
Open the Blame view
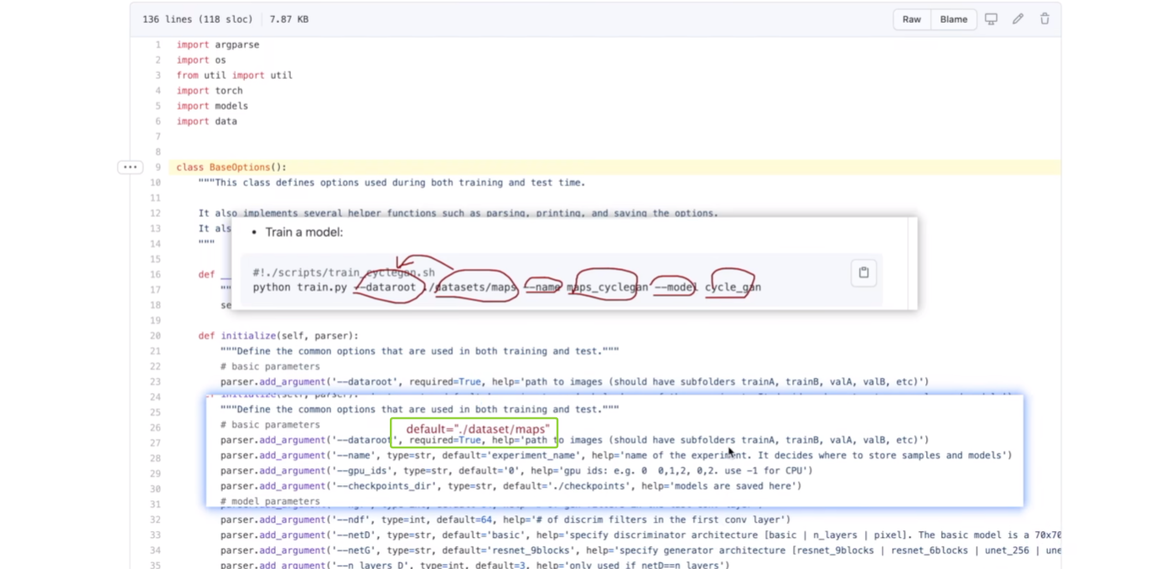pos(953,19)
